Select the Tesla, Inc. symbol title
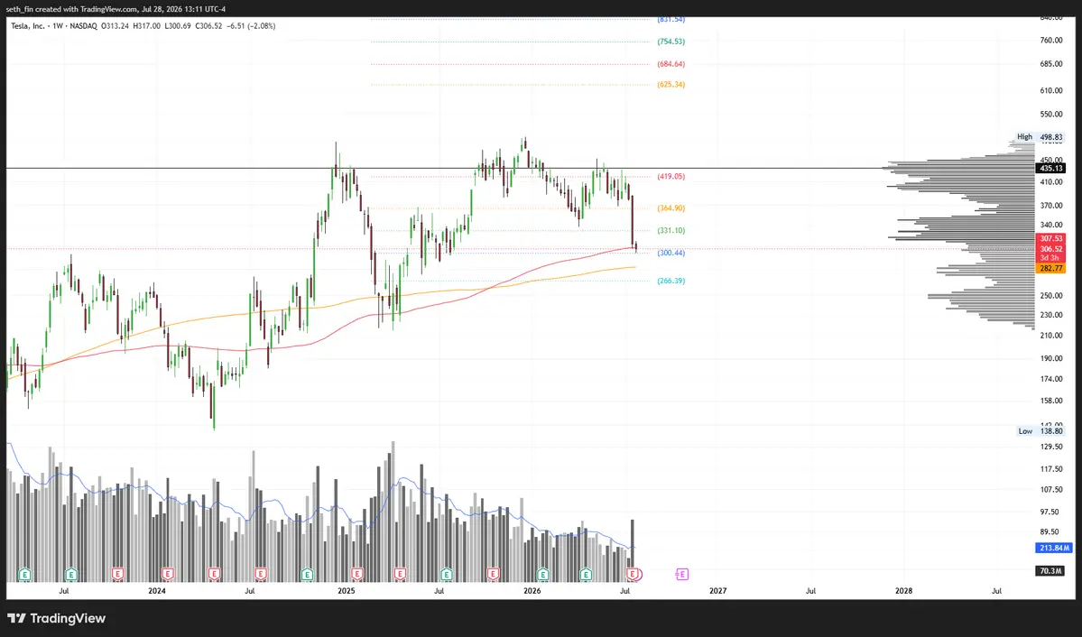1082x637 pixels. 28,25
